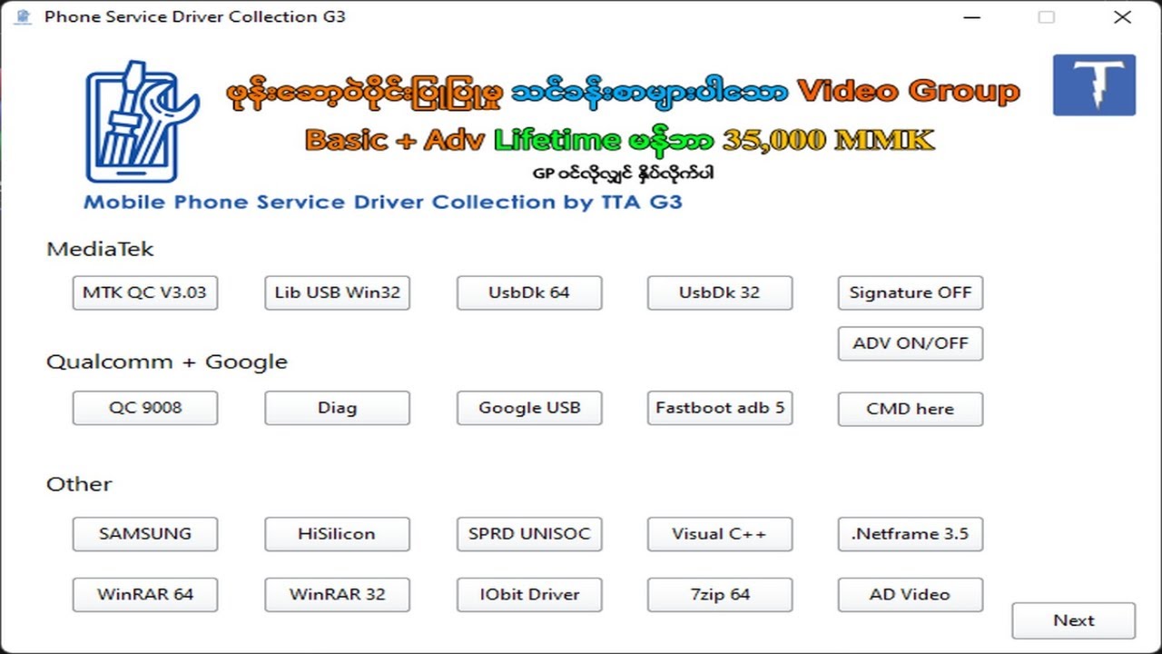Click the MTK QC V3.03 driver button

[145, 292]
